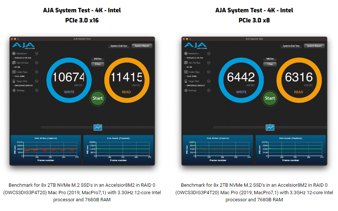Expand Target Disk dropdown in x16 window
The width and height of the screenshot is (338, 211).
[37, 81]
